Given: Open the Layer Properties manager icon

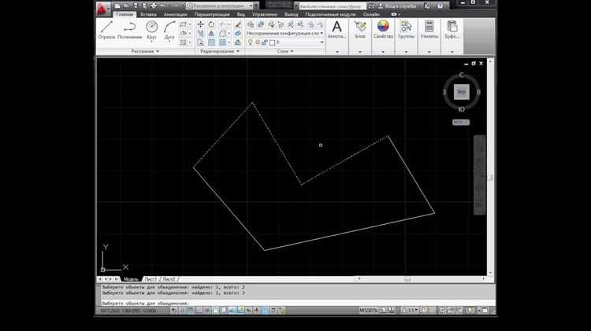Looking at the screenshot, I should pos(251,24).
